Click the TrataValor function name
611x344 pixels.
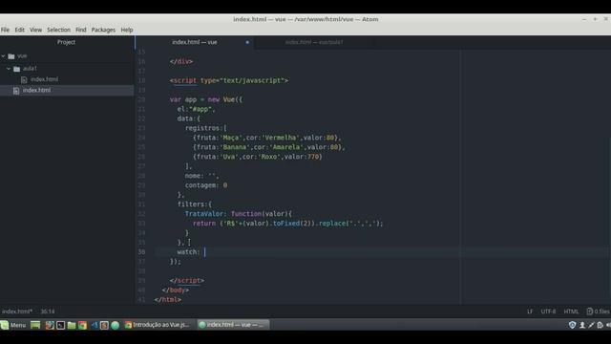point(204,214)
